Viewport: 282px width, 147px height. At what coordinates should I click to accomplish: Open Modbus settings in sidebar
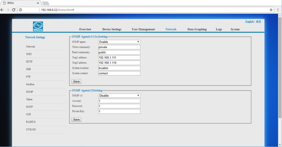30,84
